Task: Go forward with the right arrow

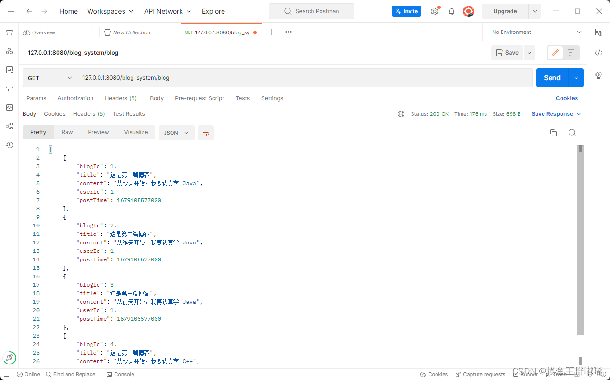Action: click(x=44, y=11)
